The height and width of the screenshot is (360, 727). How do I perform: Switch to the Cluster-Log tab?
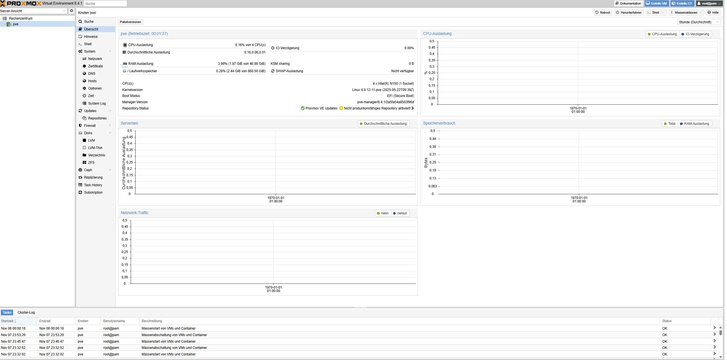click(26, 313)
